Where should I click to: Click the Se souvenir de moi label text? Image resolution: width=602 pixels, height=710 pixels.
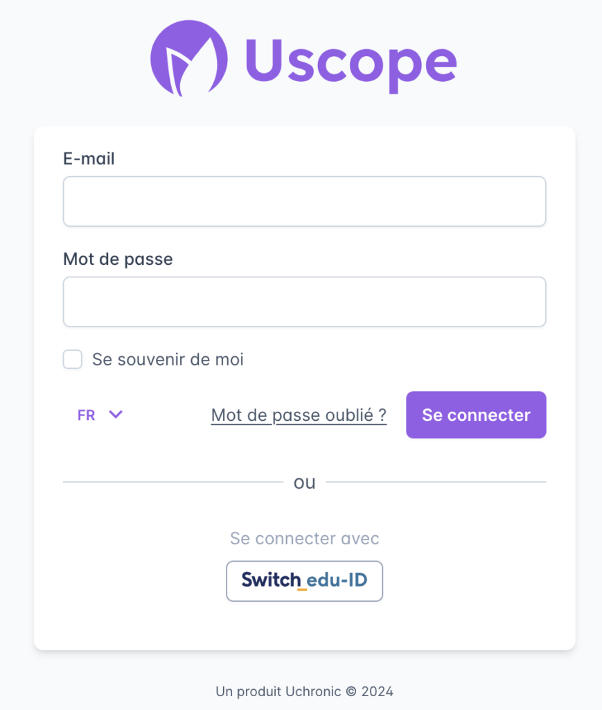168,359
